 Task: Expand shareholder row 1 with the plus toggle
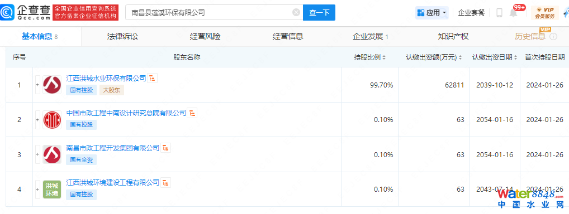point(37,85)
